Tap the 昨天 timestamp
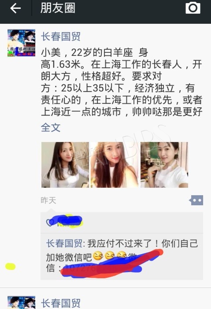 tap(48, 200)
